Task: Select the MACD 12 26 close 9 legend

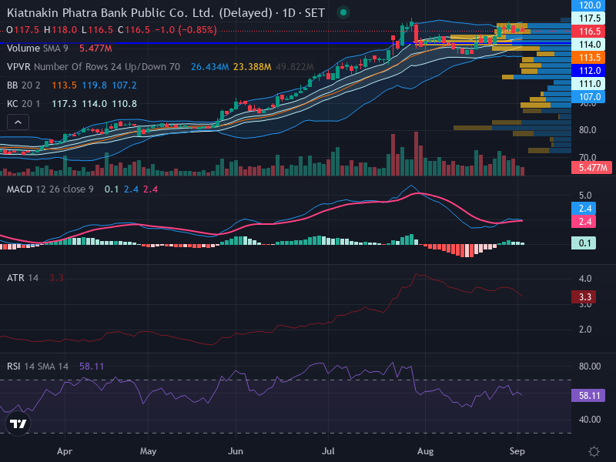Action: pos(50,189)
